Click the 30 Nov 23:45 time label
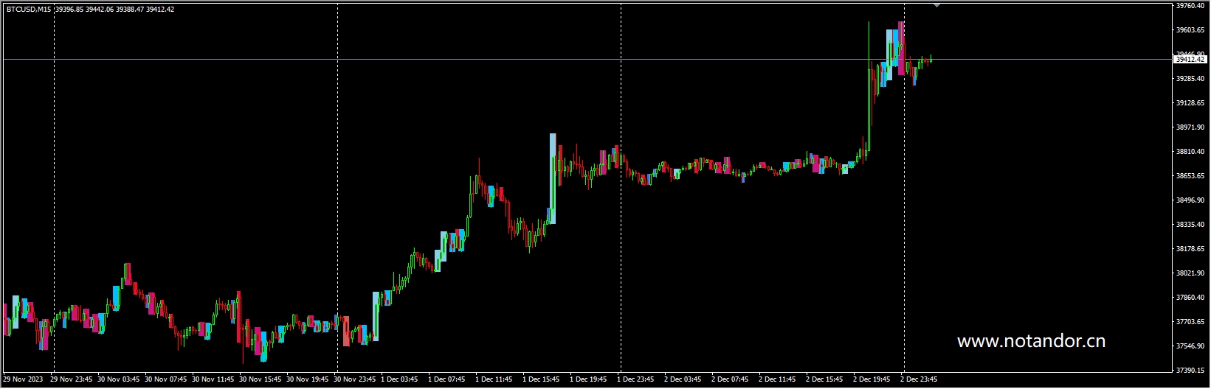Screen dimensions: 1211x389 point(355,380)
